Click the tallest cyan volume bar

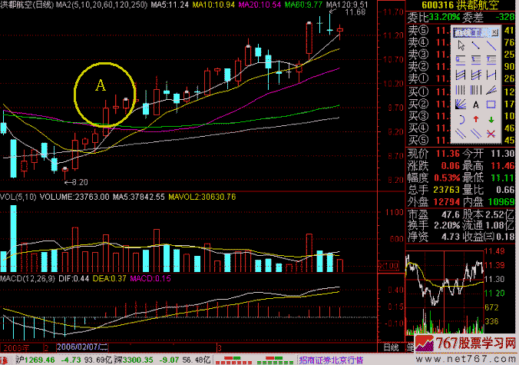pos(13,234)
